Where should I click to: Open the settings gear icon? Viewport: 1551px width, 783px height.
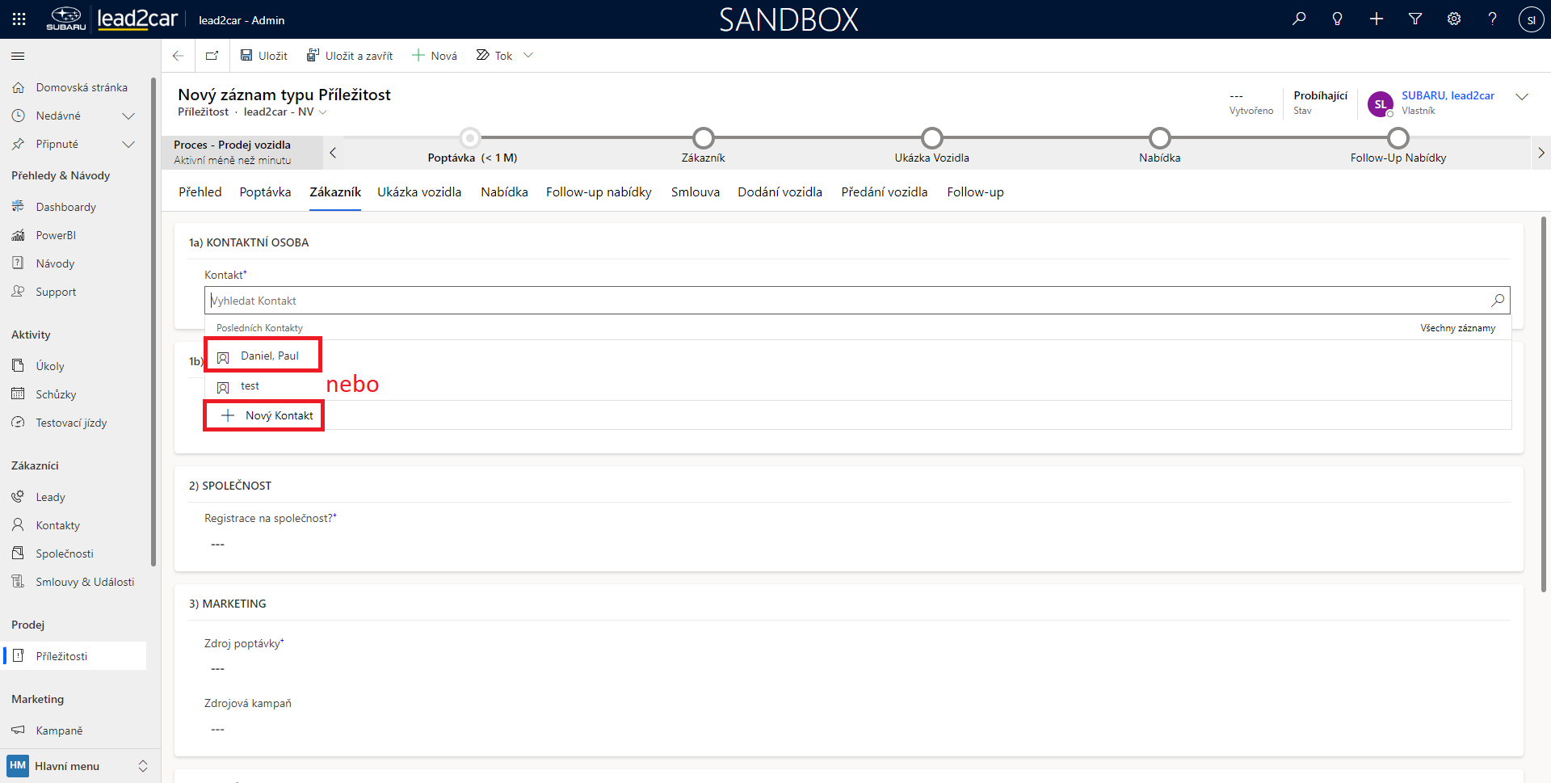coord(1454,19)
